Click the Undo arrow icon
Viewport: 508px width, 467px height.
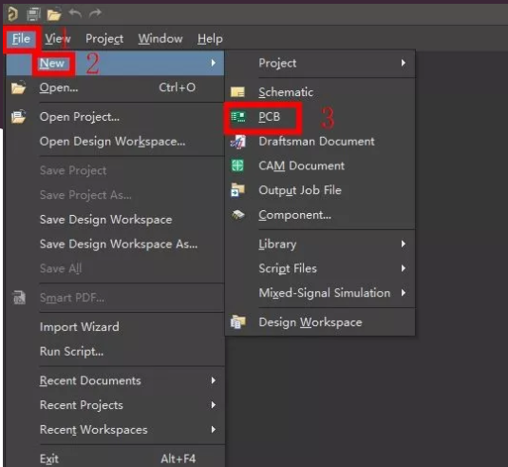pyautogui.click(x=75, y=13)
